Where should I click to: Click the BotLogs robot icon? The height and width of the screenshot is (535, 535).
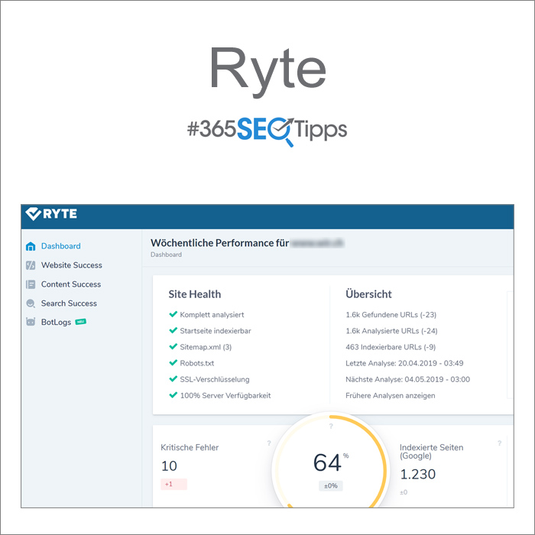pos(31,322)
